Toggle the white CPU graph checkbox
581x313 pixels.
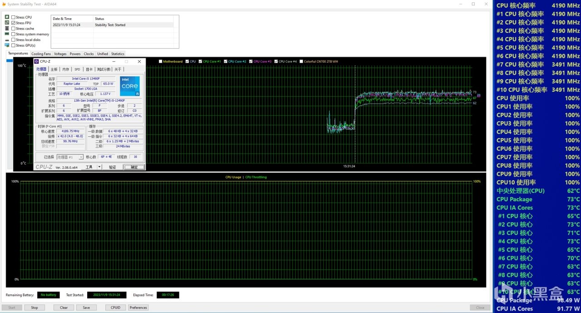[x=187, y=61]
